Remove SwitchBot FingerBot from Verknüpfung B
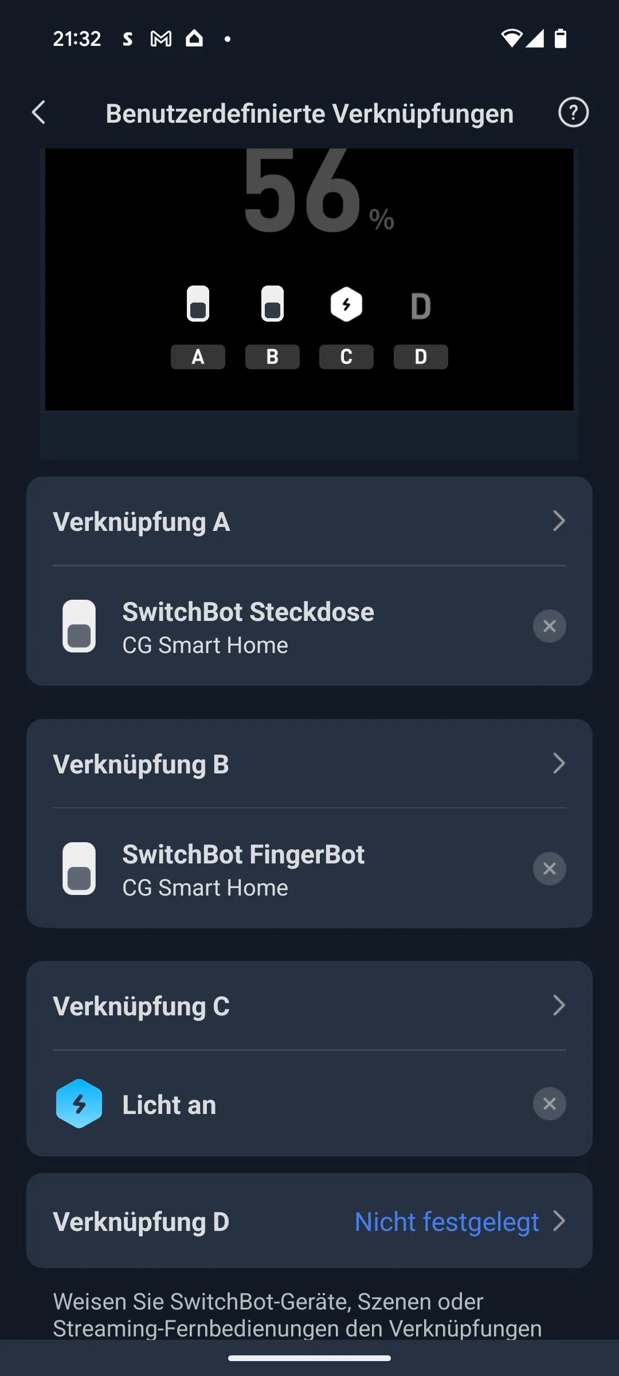 [549, 869]
